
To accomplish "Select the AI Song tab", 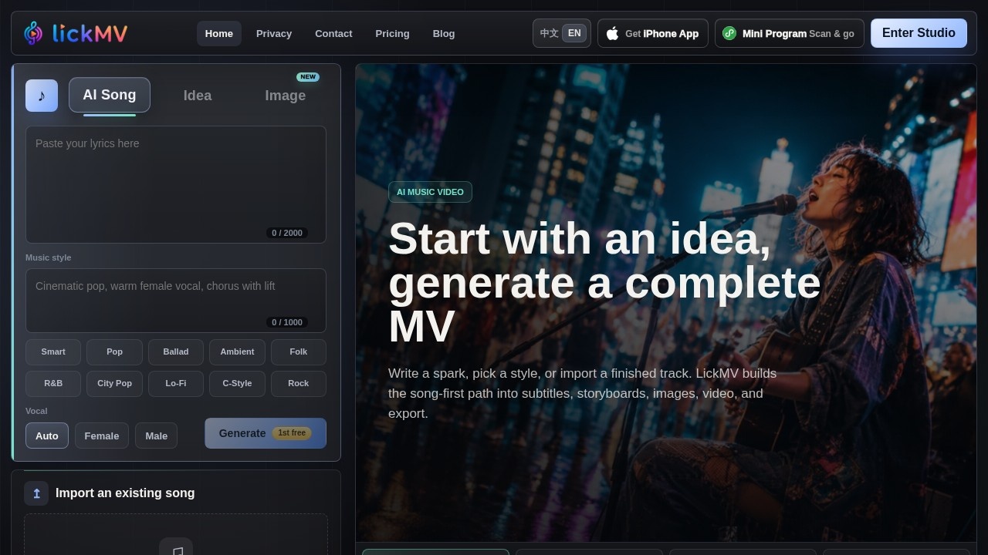I will (110, 95).
